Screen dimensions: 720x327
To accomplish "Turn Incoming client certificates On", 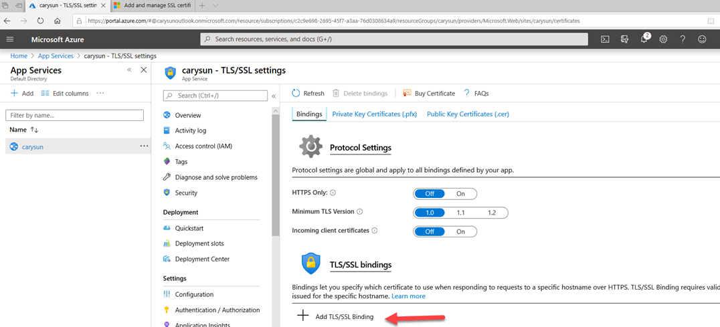I will pos(461,231).
